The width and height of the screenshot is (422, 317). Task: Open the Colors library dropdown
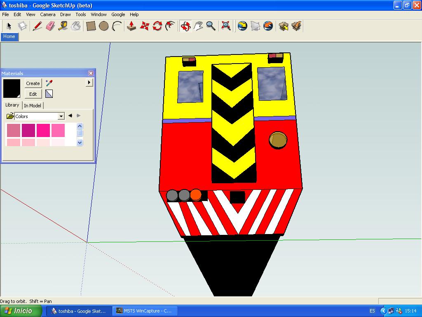coord(61,116)
